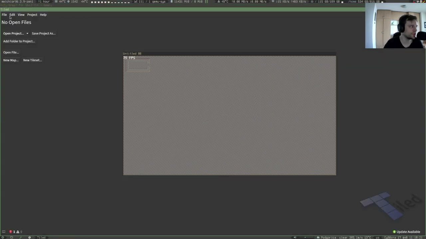Open the Edit menu
The width and height of the screenshot is (426, 239).
[12, 15]
